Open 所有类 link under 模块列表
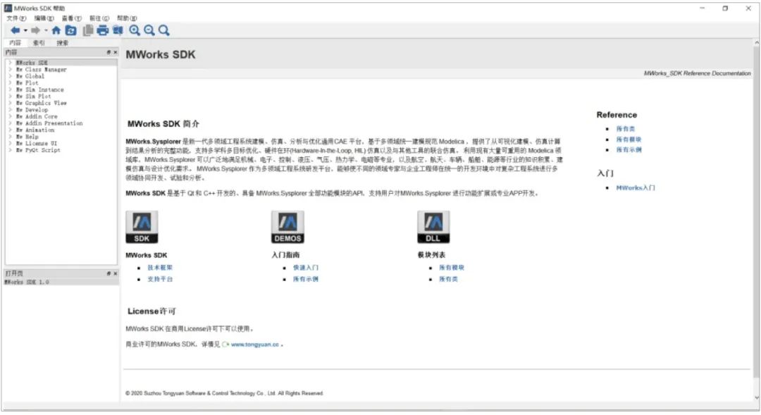This screenshot has height=415, width=761. tap(448, 280)
